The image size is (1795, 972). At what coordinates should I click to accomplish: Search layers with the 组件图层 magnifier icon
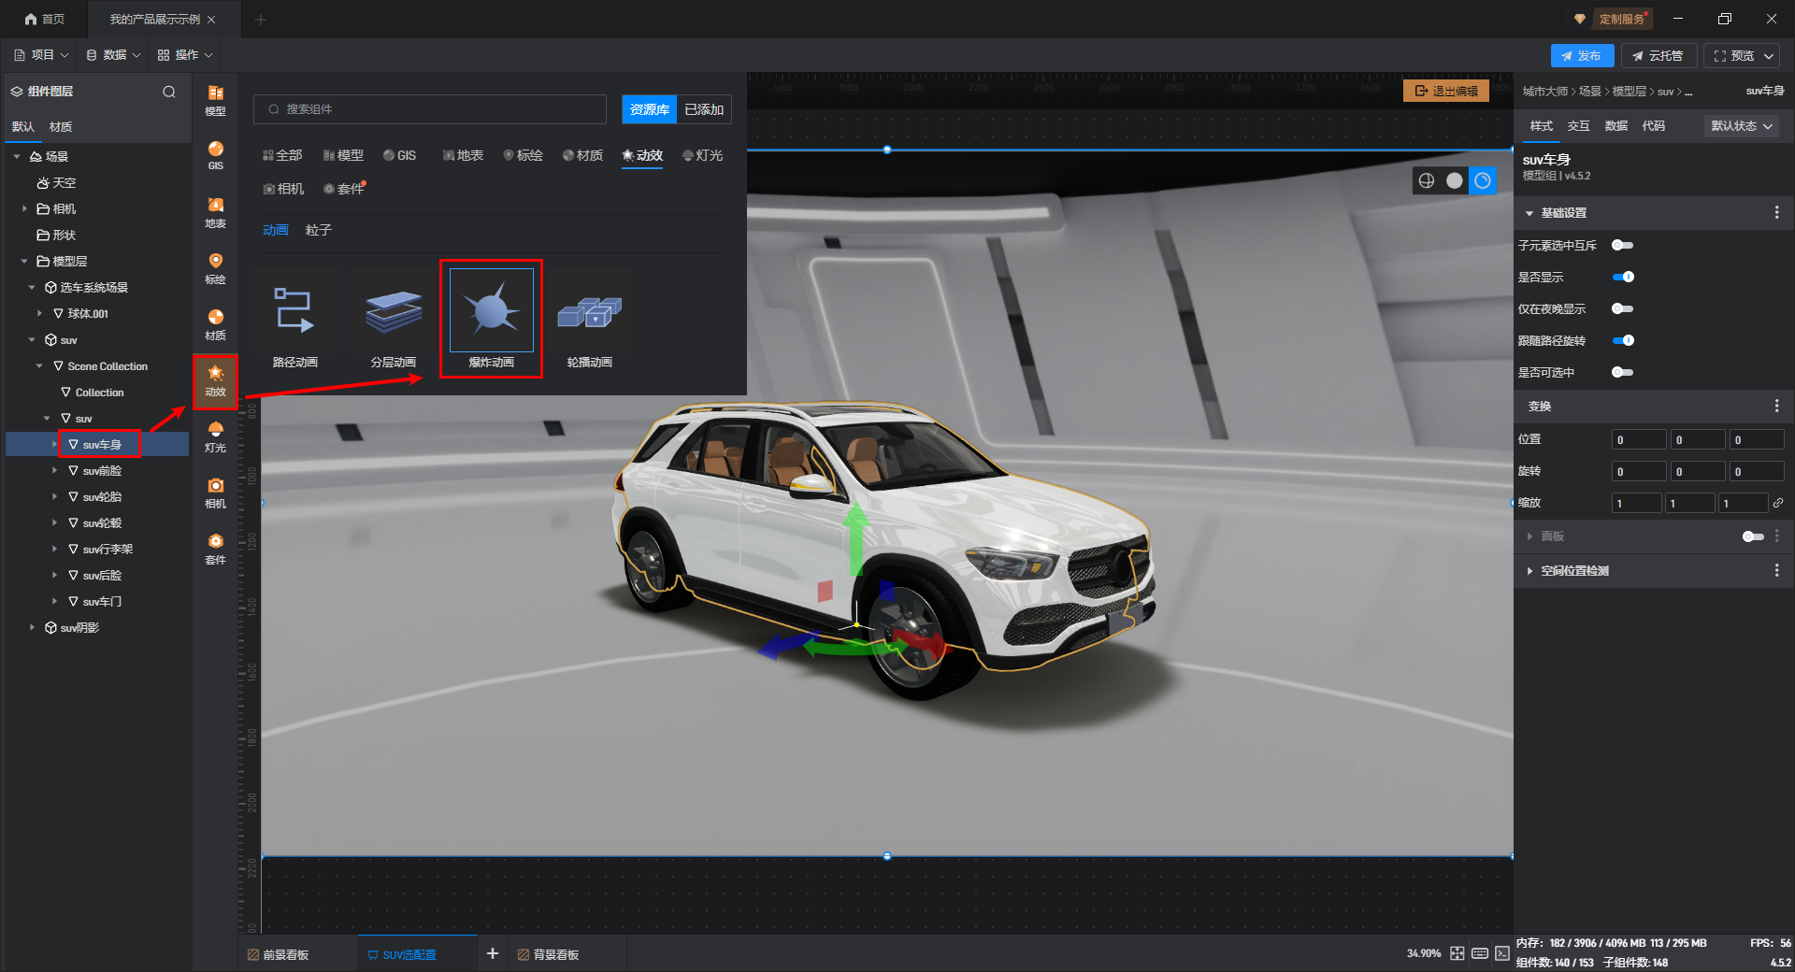pyautogui.click(x=169, y=92)
